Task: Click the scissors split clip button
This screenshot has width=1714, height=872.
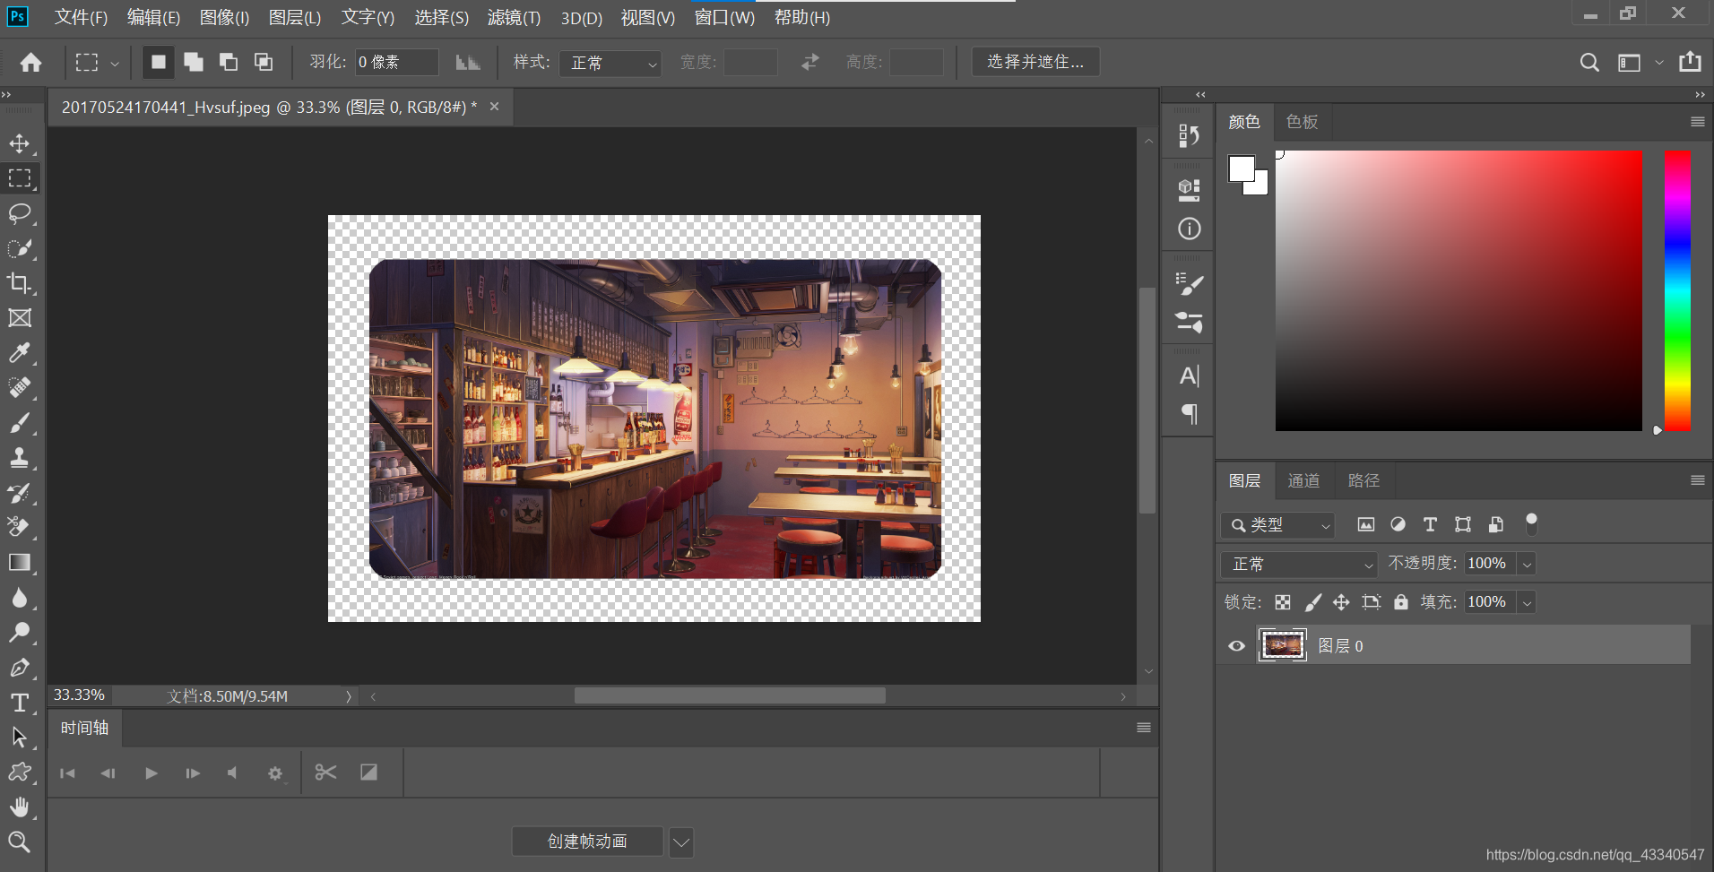Action: [325, 773]
